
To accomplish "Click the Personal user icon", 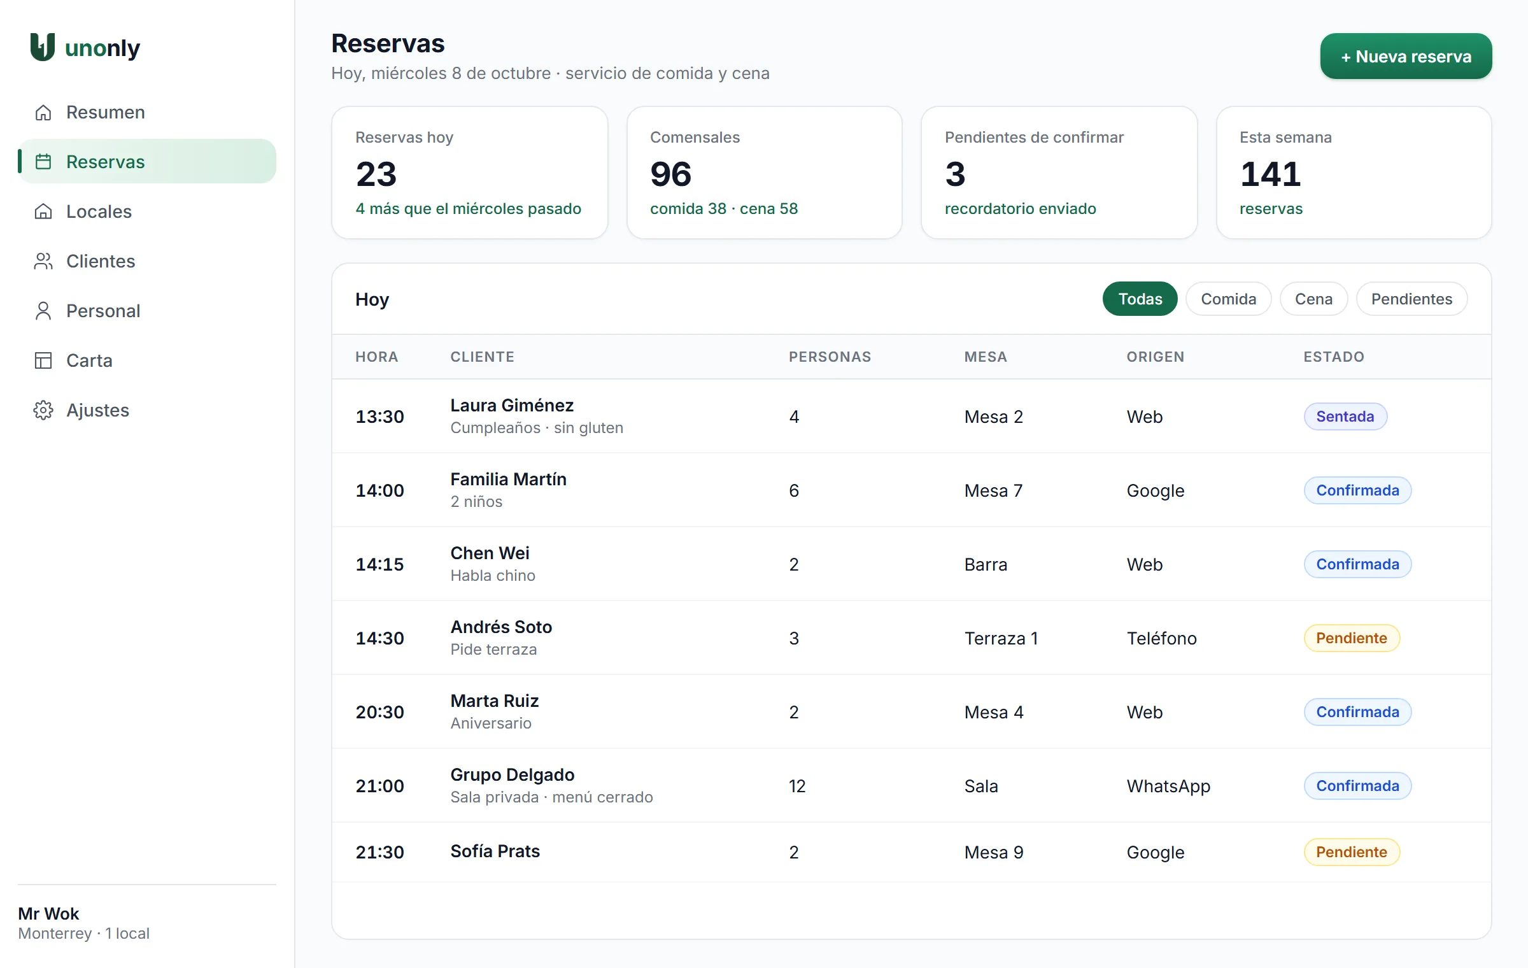I will (x=43, y=311).
